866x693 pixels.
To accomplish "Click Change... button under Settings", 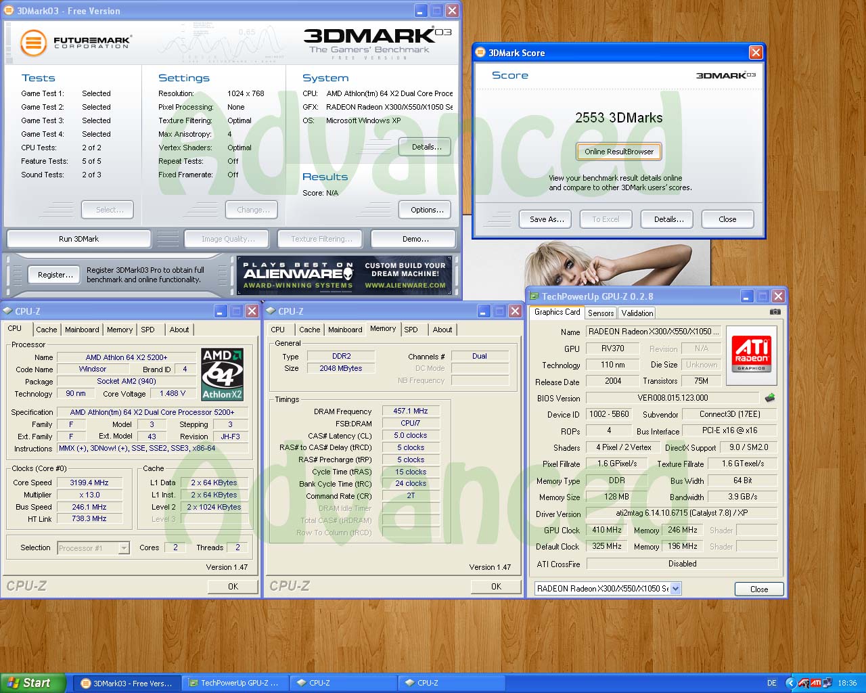I will click(x=252, y=210).
